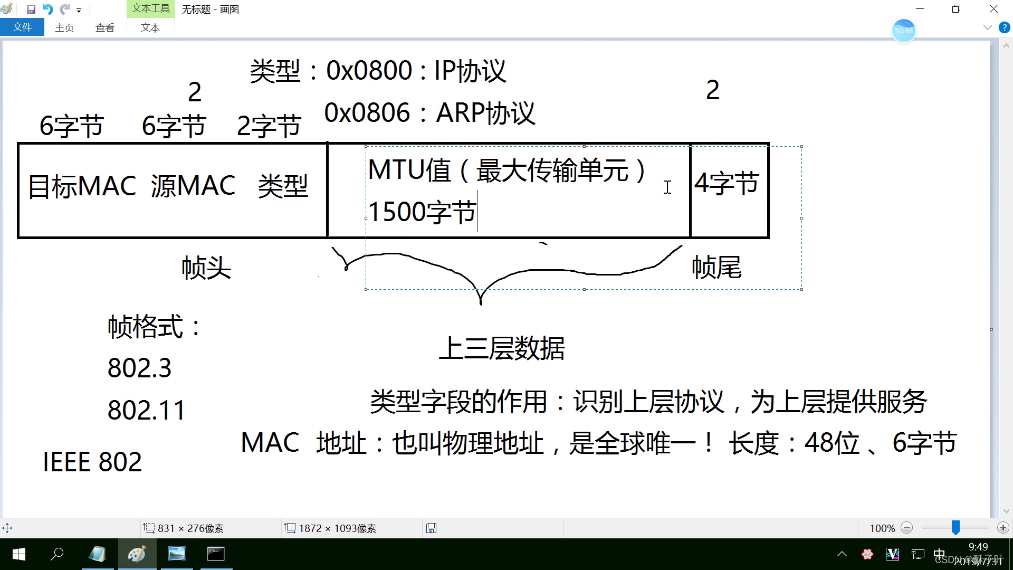
Task: Open the Paint Help question mark icon
Action: coord(1004,27)
